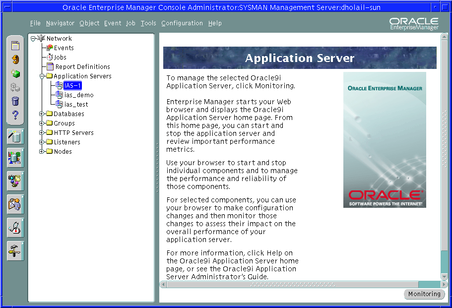Click the vertical scrollbar down arrow
This screenshot has width=452, height=308.
pyautogui.click(x=444, y=277)
